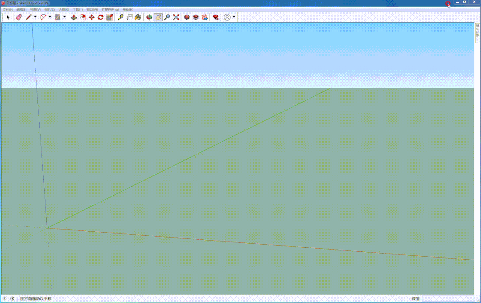
Task: Pick the Eraser tool
Action: point(18,17)
